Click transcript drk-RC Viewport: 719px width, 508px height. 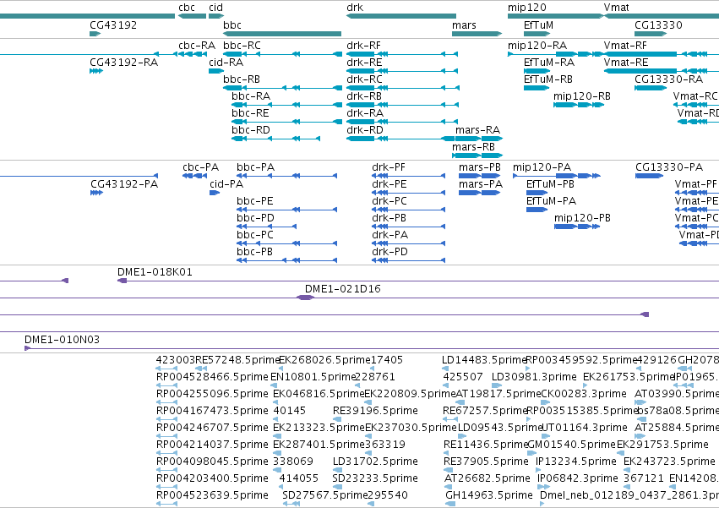tap(402, 88)
